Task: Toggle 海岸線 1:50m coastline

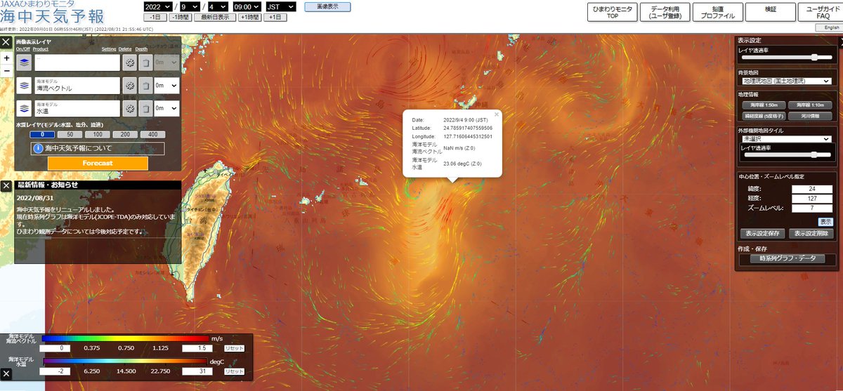Action: coord(764,105)
